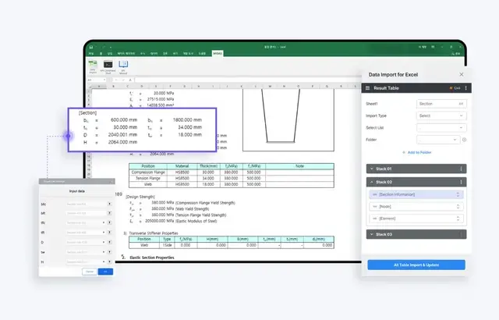Expand the Stack 03 section
The image size is (499, 320).
pos(371,234)
